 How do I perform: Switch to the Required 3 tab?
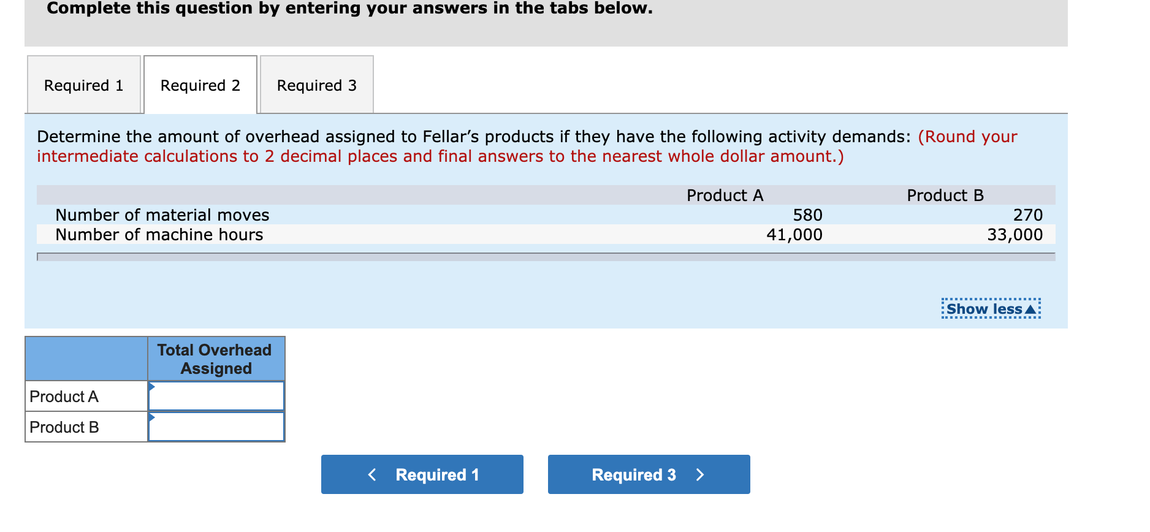click(x=316, y=85)
